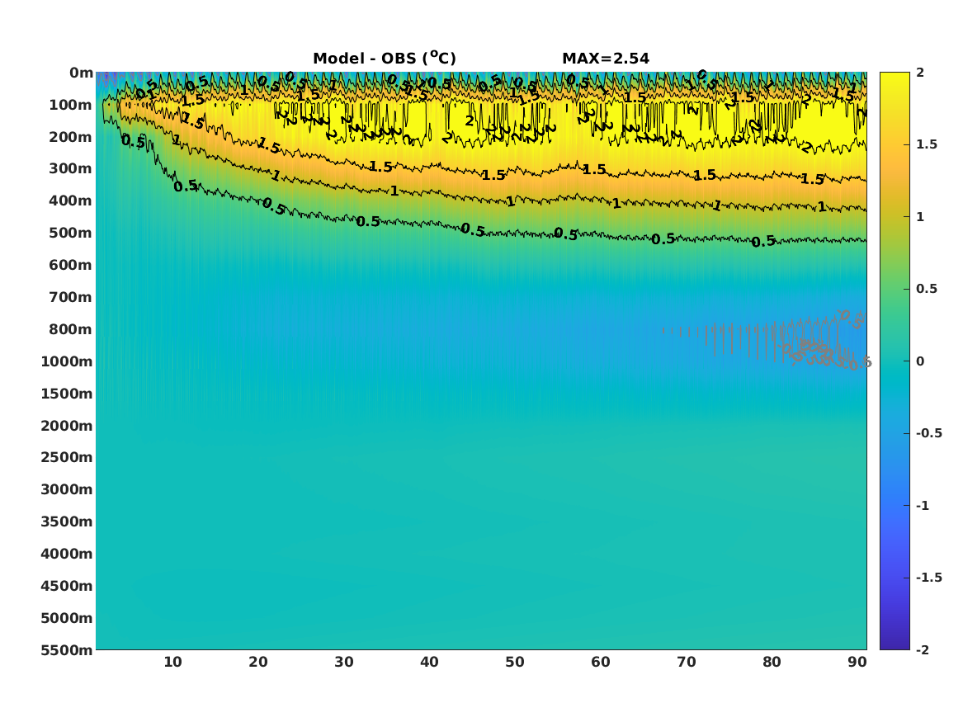
Task: Click the '5500m' depth axis label
Action: 67,650
